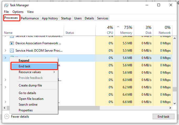Maximize the Task Manager window
The width and height of the screenshot is (179, 125).
click(x=159, y=5)
